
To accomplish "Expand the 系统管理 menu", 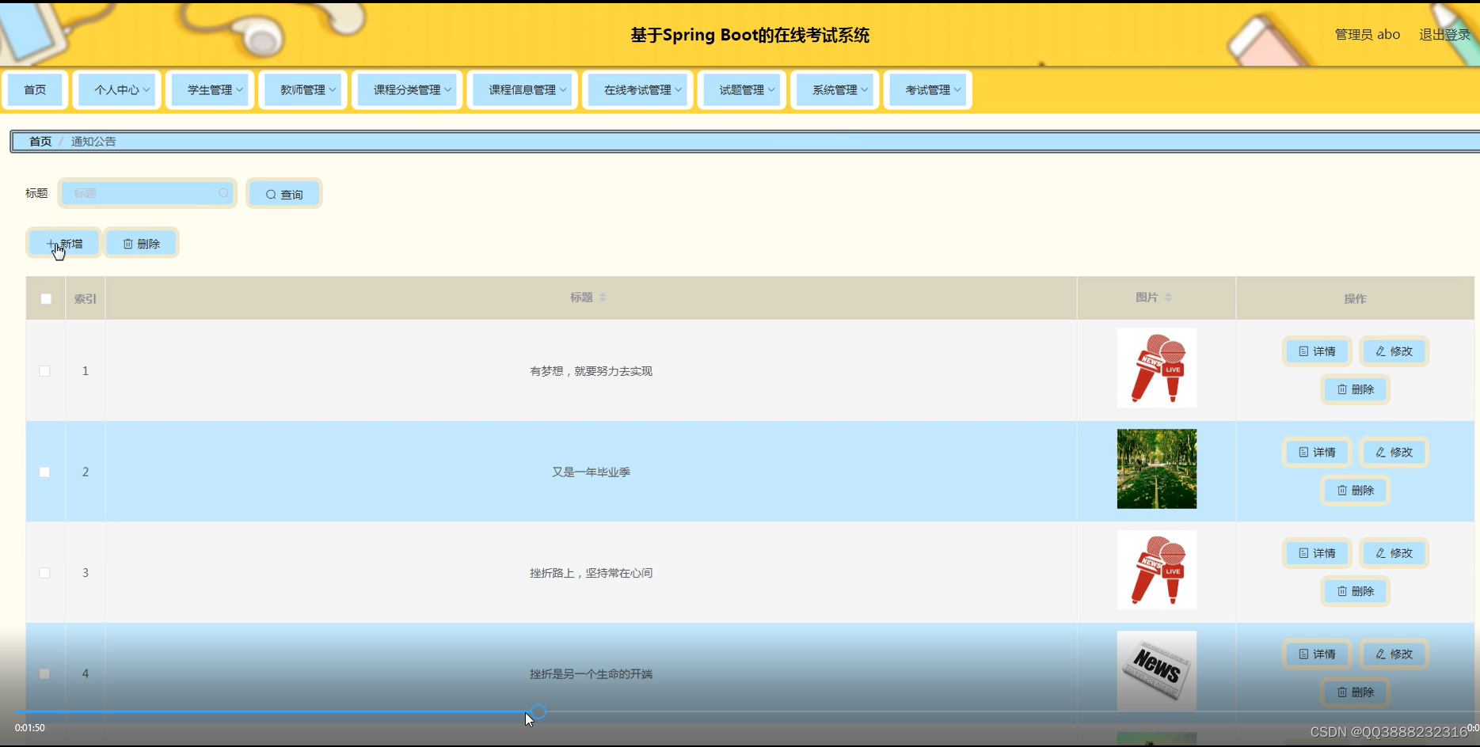I will coord(835,90).
